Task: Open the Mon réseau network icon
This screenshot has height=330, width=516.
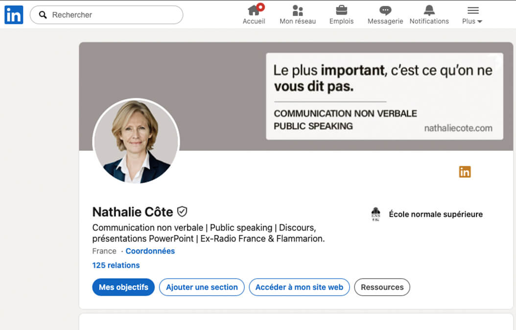Action: click(x=298, y=11)
